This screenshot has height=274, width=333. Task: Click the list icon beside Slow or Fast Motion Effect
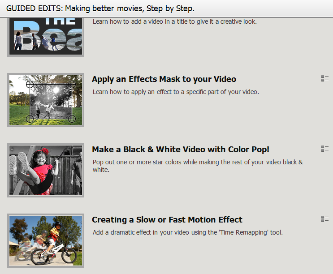(x=325, y=219)
